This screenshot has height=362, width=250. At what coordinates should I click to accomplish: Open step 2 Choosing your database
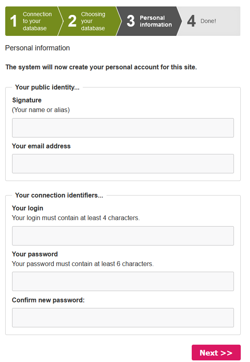[89, 21]
